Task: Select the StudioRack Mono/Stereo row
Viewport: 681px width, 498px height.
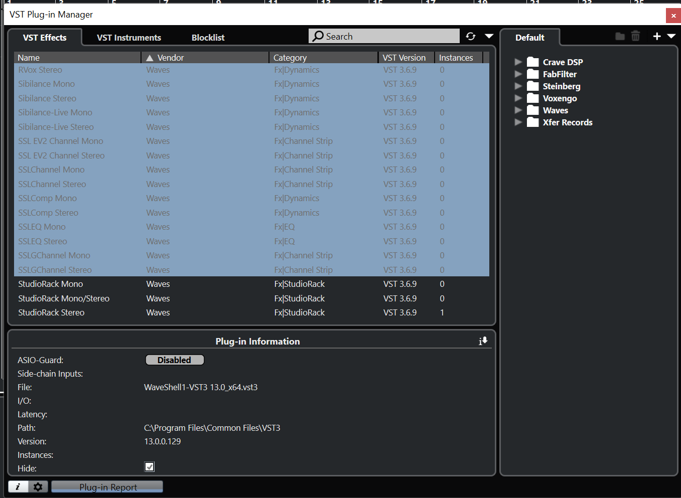Action: pos(251,298)
